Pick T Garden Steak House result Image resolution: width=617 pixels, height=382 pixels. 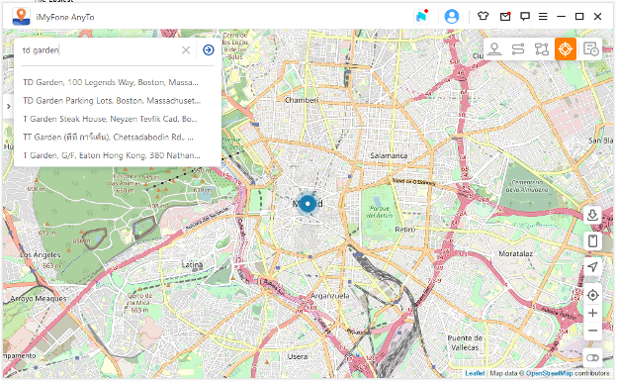point(110,119)
